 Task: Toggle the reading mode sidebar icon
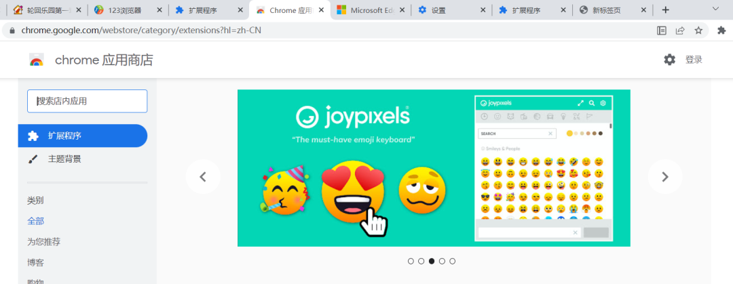[x=662, y=31]
